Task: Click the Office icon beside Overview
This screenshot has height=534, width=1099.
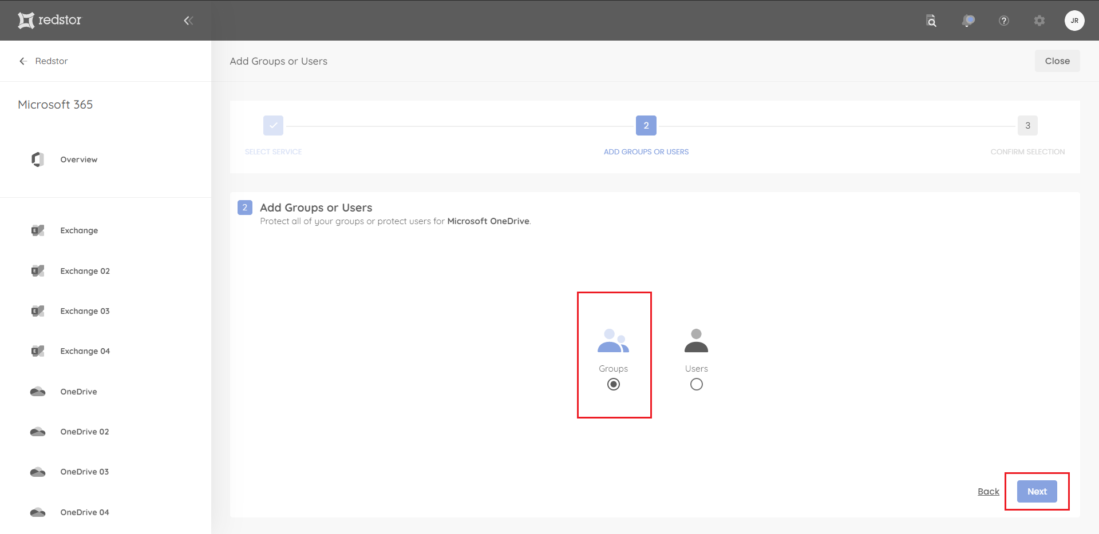Action: (38, 160)
